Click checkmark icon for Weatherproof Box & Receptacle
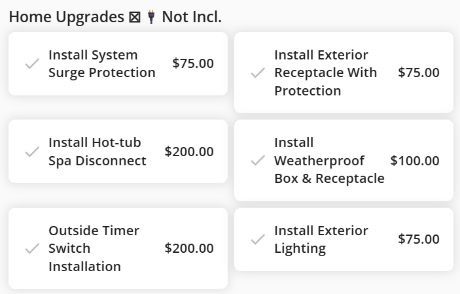The height and width of the screenshot is (294, 460). [x=258, y=161]
